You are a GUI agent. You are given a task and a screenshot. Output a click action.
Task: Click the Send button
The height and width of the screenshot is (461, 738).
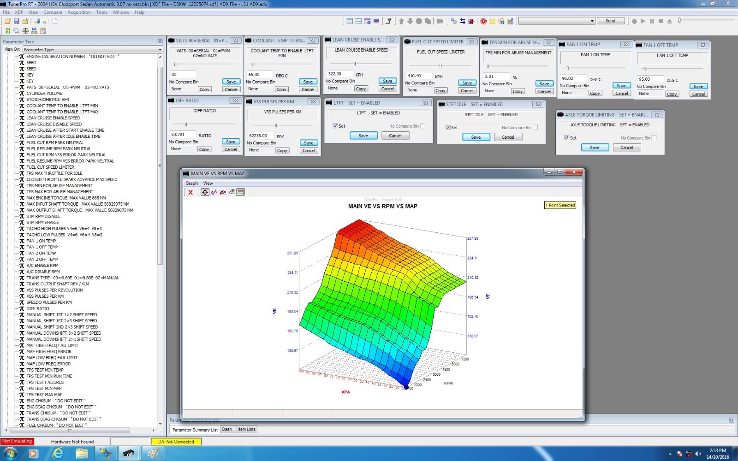click(x=610, y=21)
